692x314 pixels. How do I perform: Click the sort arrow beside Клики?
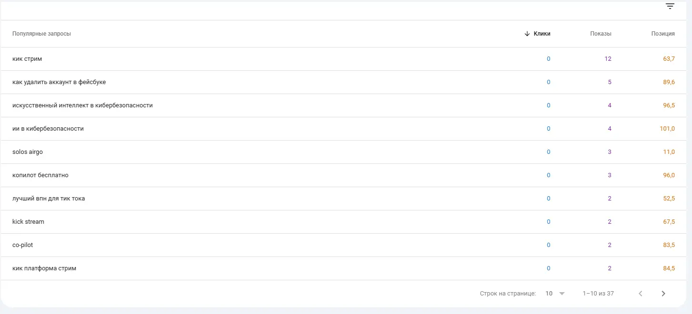pyautogui.click(x=527, y=34)
